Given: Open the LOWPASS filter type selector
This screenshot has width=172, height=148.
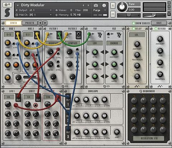Looking at the screenshot, I should tap(73, 43).
